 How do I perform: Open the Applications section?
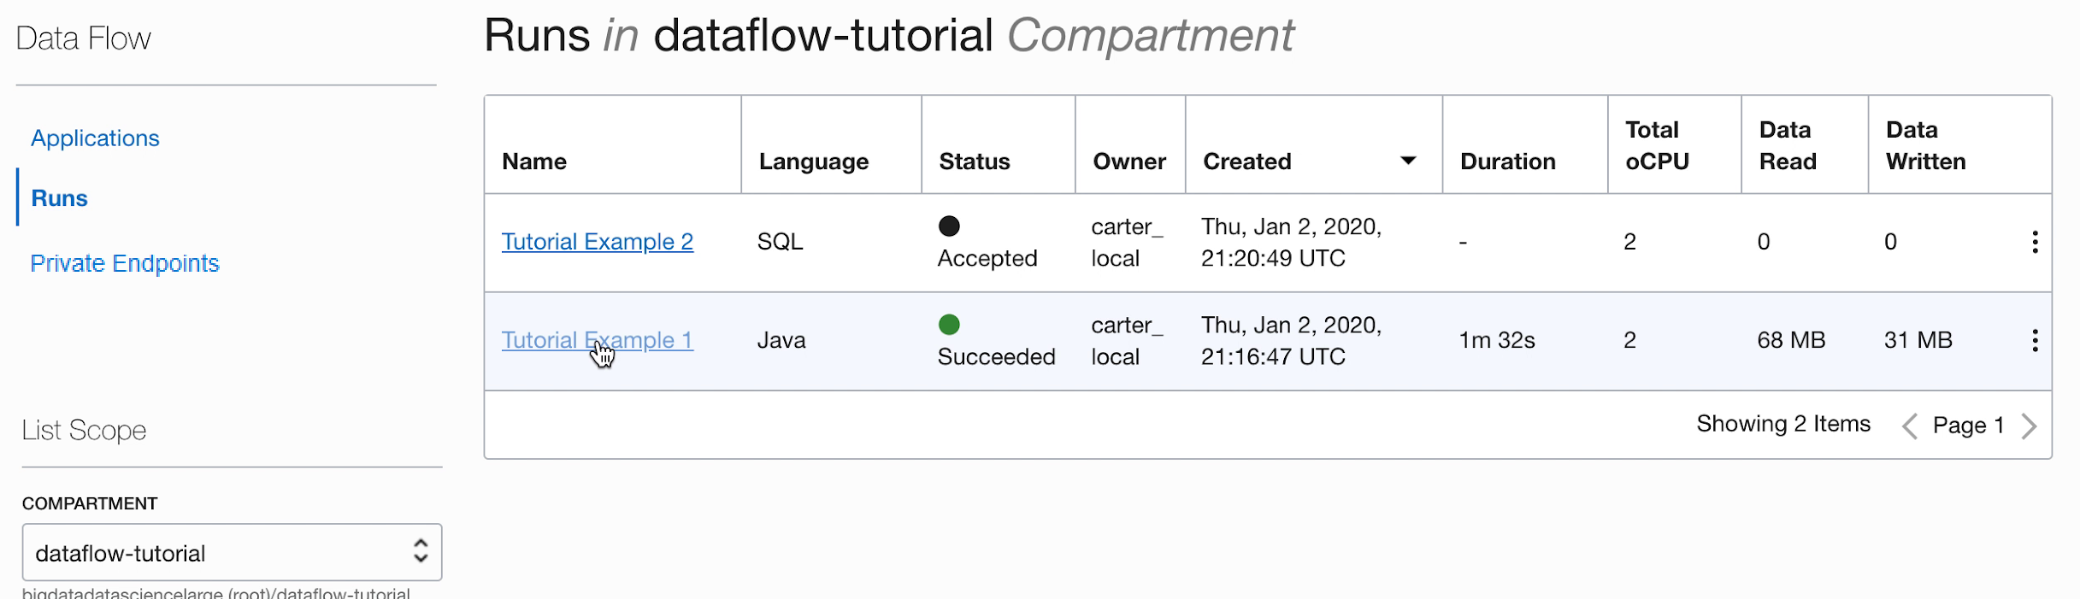[x=95, y=138]
